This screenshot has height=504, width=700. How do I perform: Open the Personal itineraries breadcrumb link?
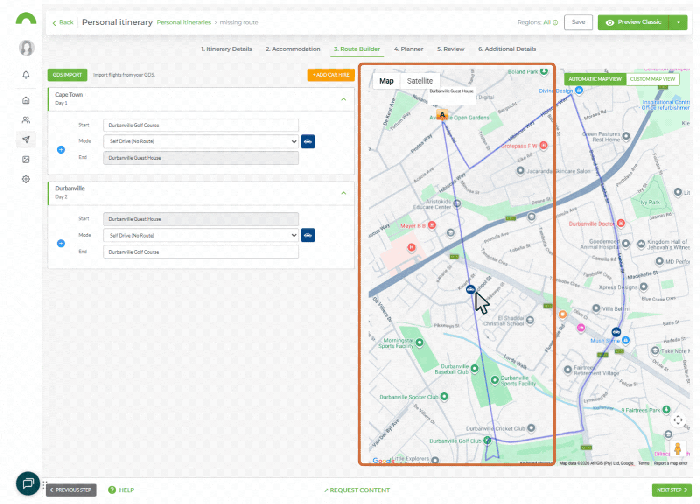click(x=184, y=22)
